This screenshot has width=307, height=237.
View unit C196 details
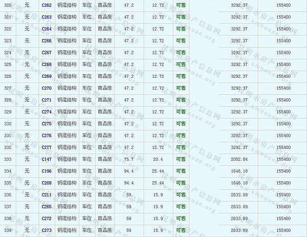click(47, 171)
